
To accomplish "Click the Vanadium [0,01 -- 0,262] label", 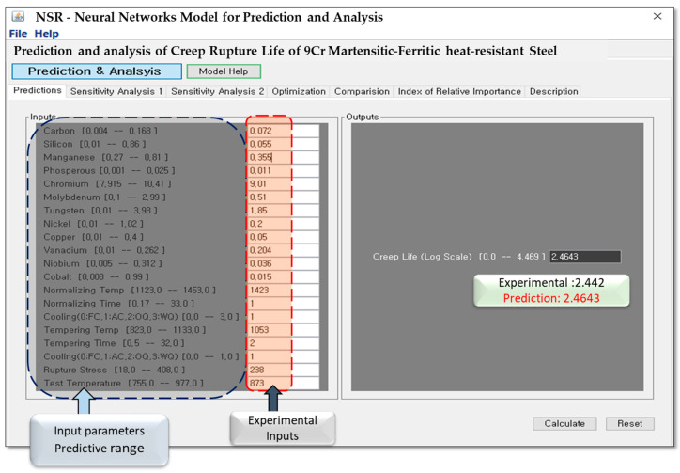I will coord(104,250).
